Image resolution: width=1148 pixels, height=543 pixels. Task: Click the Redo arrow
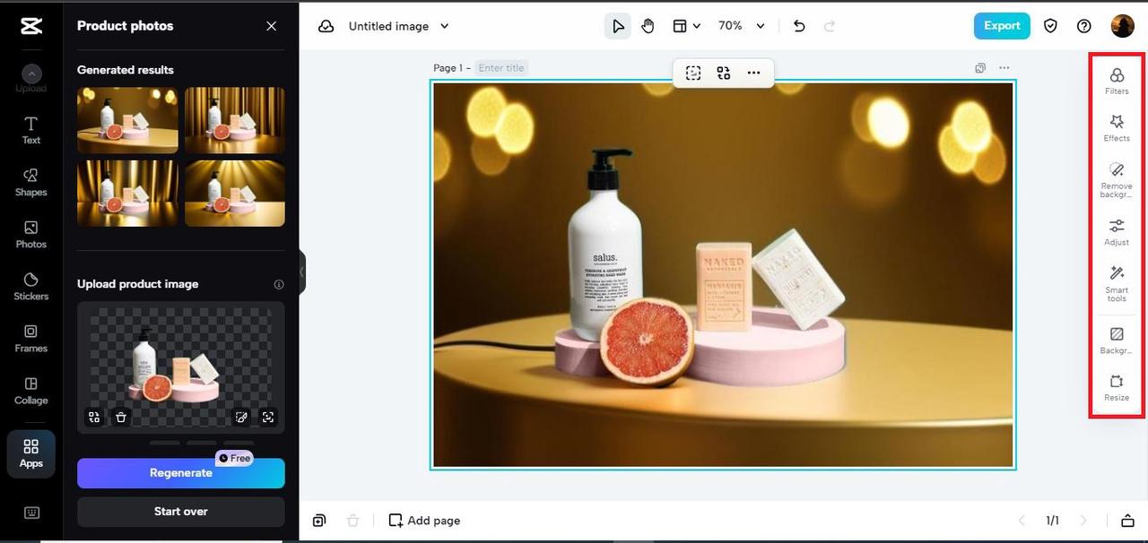point(830,26)
